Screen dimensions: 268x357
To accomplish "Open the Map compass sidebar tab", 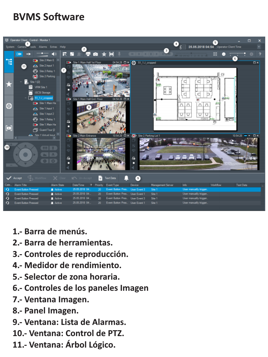I will (x=9, y=106).
